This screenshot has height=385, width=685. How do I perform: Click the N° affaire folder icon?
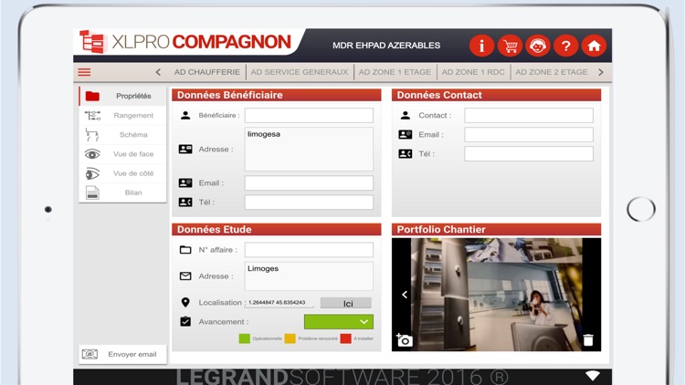(x=185, y=250)
